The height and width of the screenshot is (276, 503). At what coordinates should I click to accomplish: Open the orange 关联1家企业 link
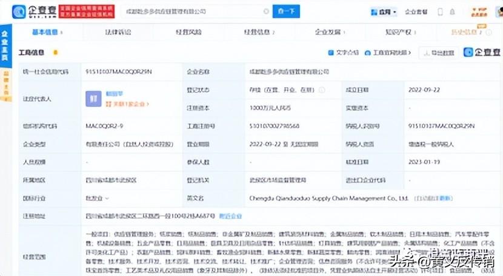point(127,104)
